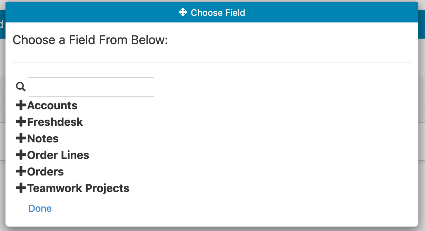
Task: Select the Notes tree entry
Action: click(x=43, y=138)
